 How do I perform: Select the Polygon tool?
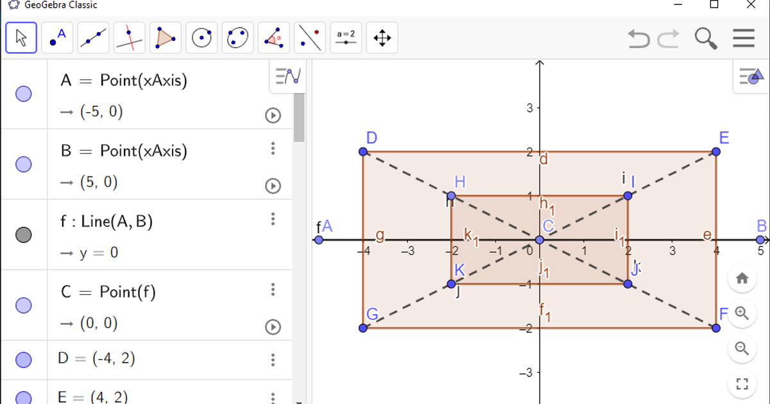point(165,38)
